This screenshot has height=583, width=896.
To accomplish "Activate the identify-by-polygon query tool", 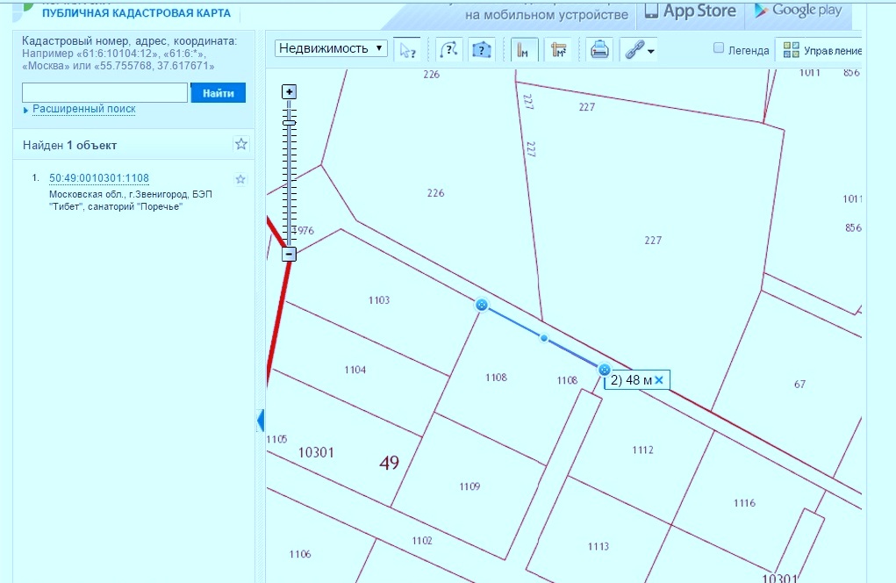I will coord(481,49).
